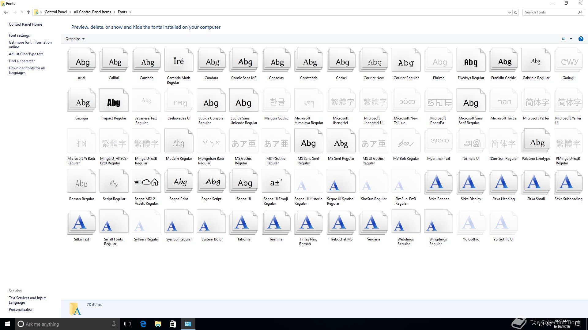Select the Cambria Math Regular font icon
Screen dimensions: 588x330
(x=179, y=60)
